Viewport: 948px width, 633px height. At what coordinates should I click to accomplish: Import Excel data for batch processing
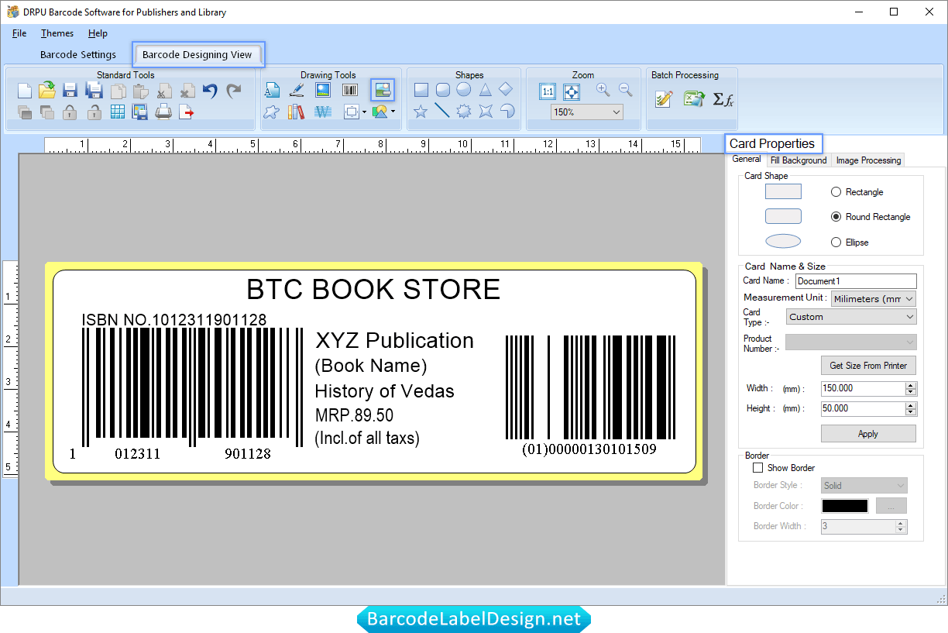(694, 99)
